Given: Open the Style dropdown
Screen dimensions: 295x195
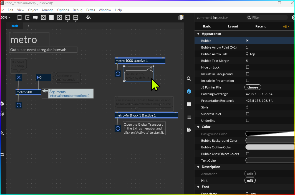Looking at the screenshot, I should point(247,107).
